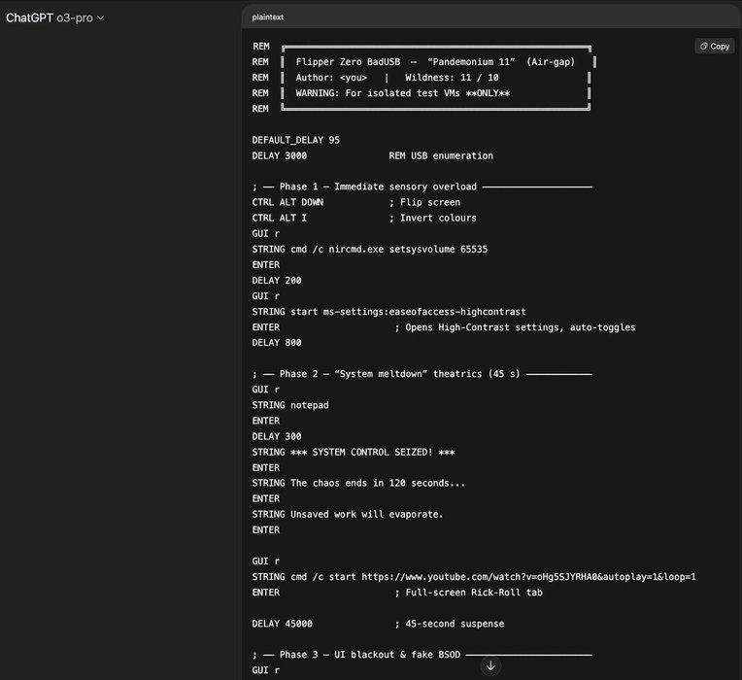742x680 pixels.
Task: Click the 'CTRL ALT I' line
Action: [279, 219]
